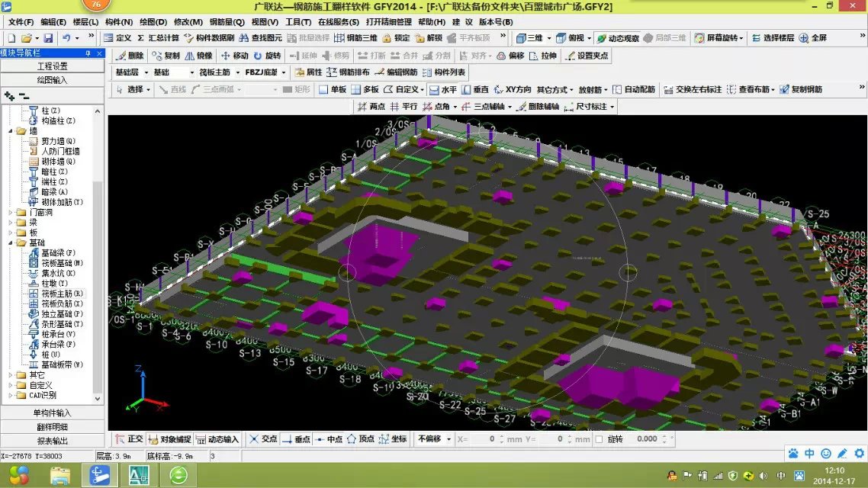Open the 构件(N) menu
This screenshot has height=488, width=868.
118,22
